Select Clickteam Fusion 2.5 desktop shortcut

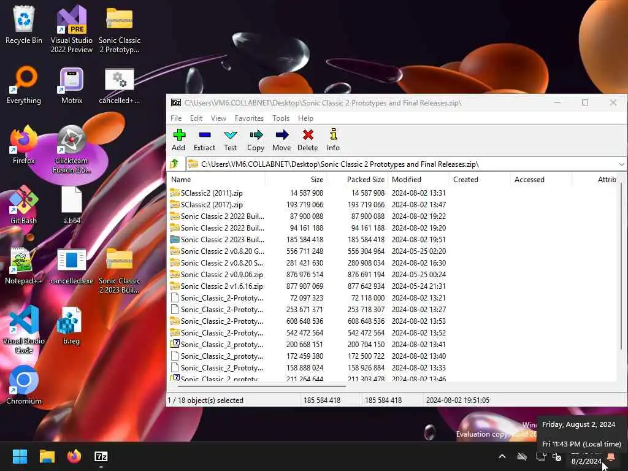(72, 150)
